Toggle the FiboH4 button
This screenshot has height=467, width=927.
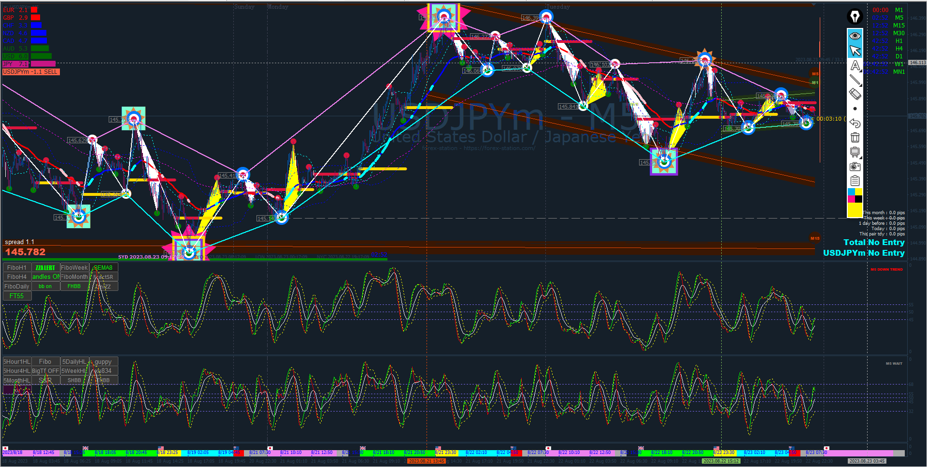point(17,277)
